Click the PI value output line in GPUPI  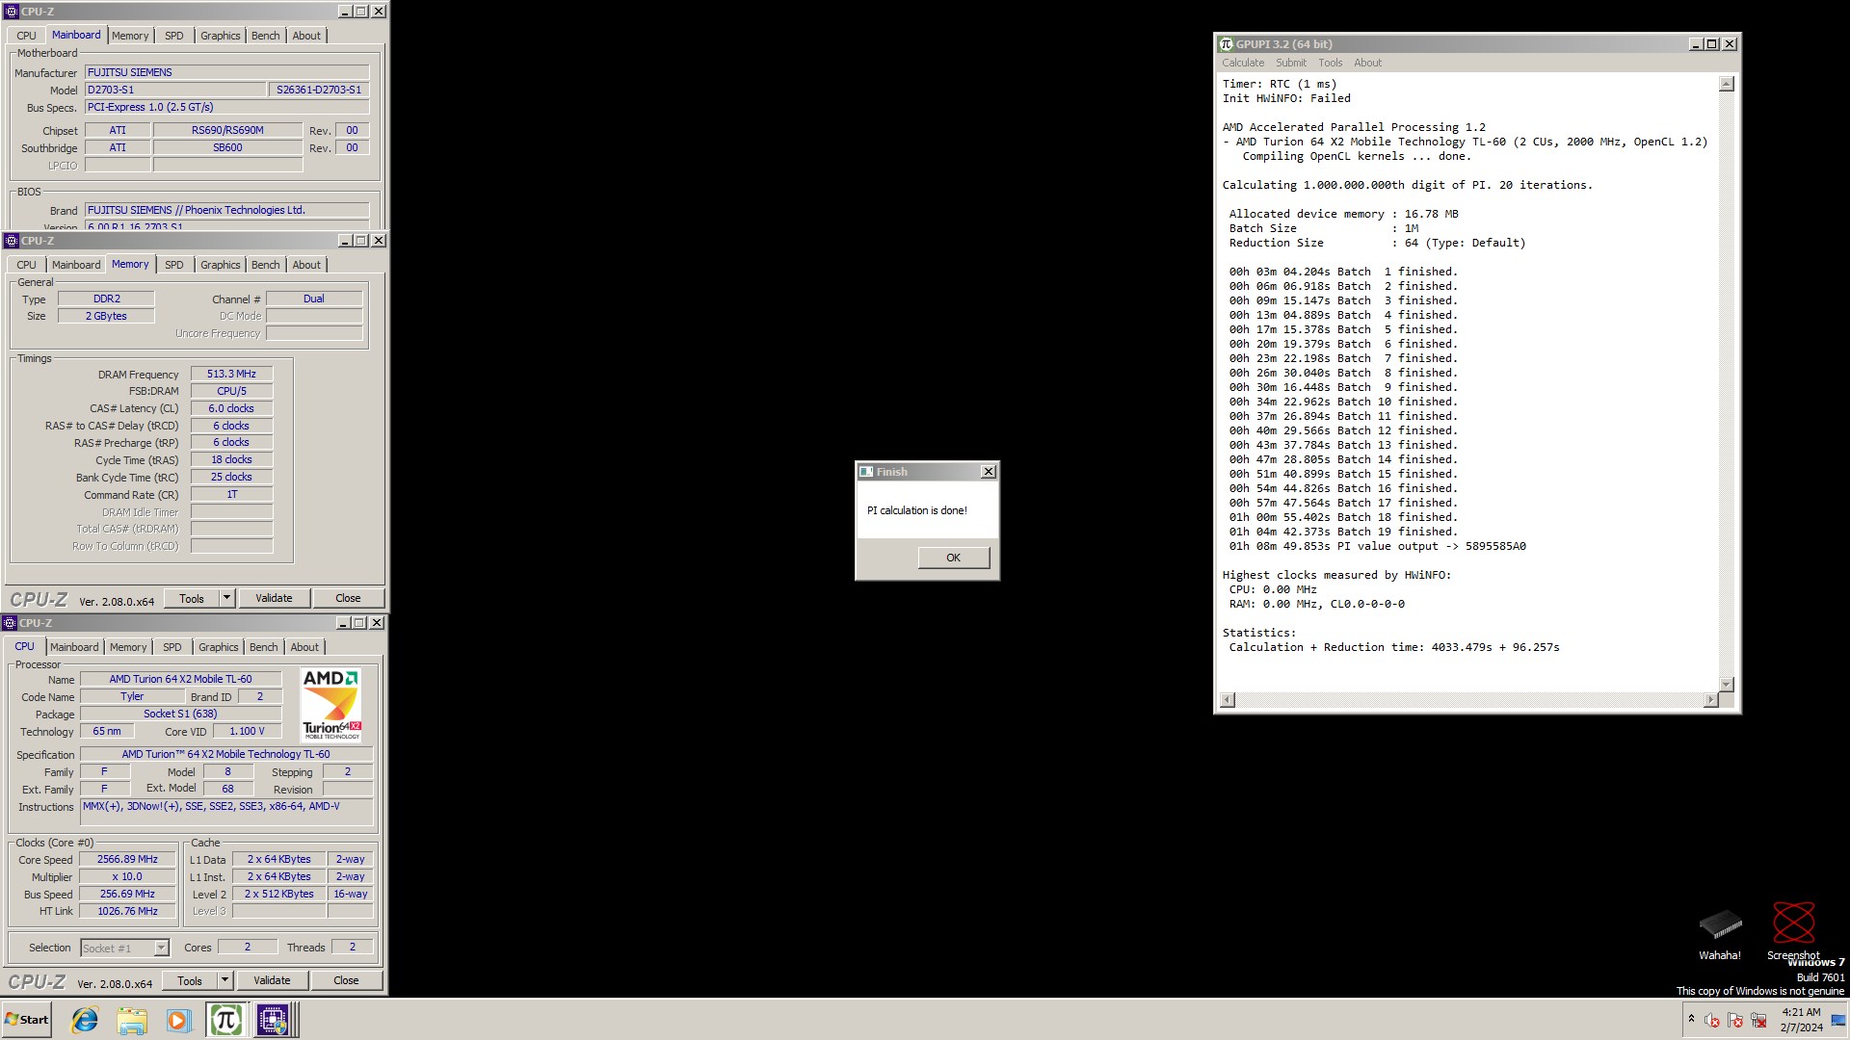(1377, 546)
